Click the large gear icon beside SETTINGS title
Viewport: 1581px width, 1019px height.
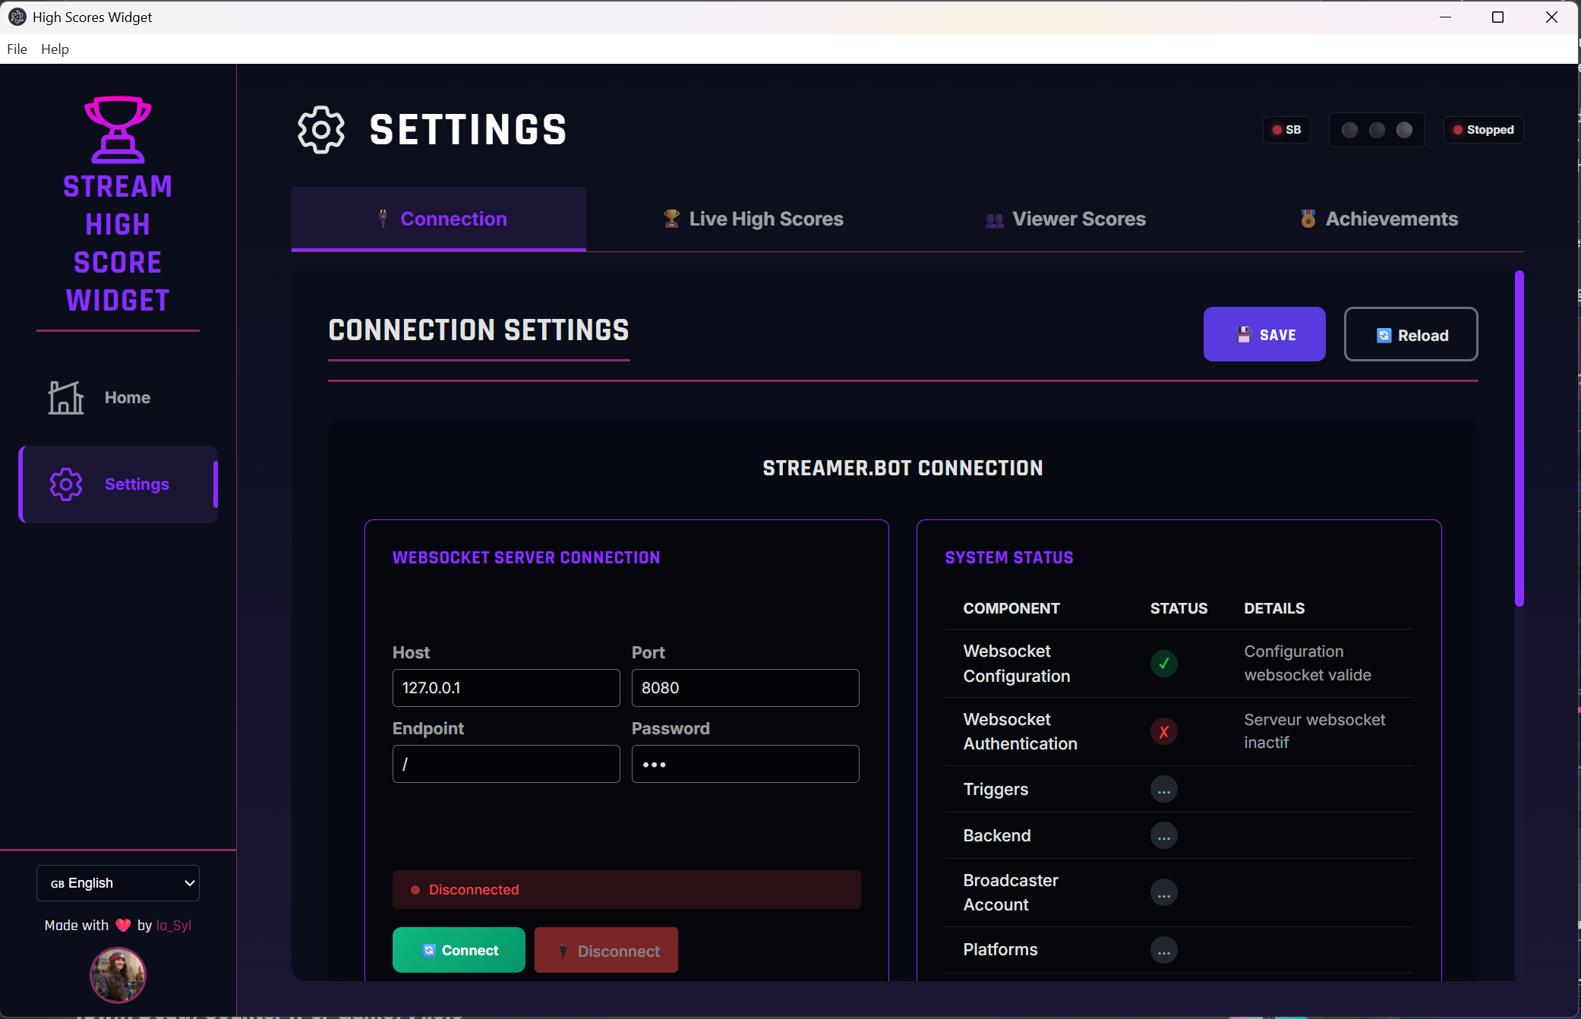320,130
